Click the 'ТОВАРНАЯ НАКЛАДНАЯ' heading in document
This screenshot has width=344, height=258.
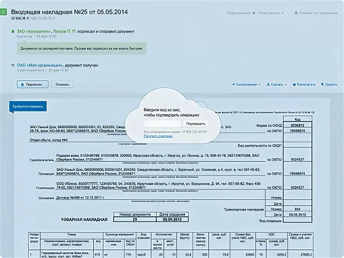click(x=84, y=219)
